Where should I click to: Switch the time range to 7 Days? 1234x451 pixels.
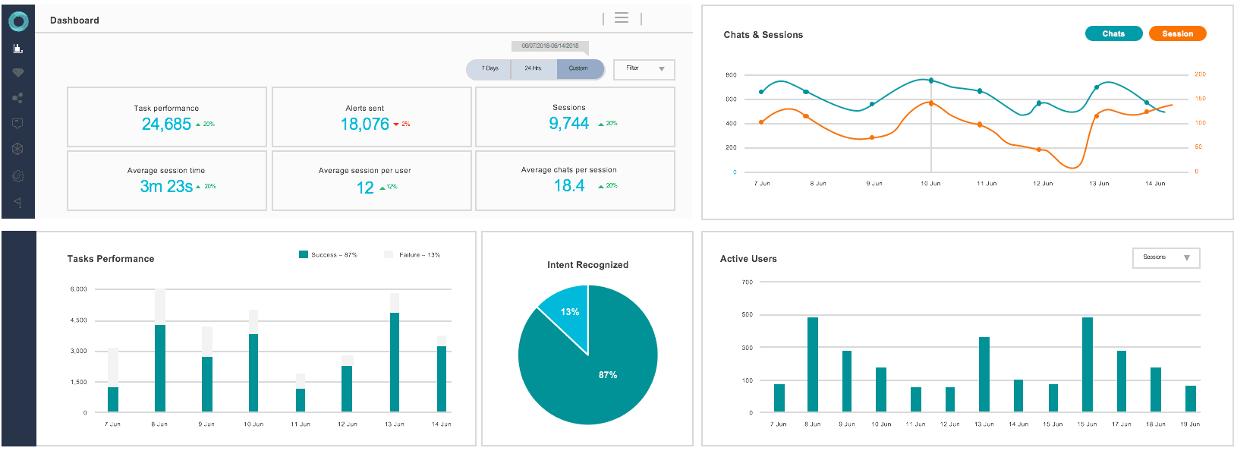pos(490,69)
